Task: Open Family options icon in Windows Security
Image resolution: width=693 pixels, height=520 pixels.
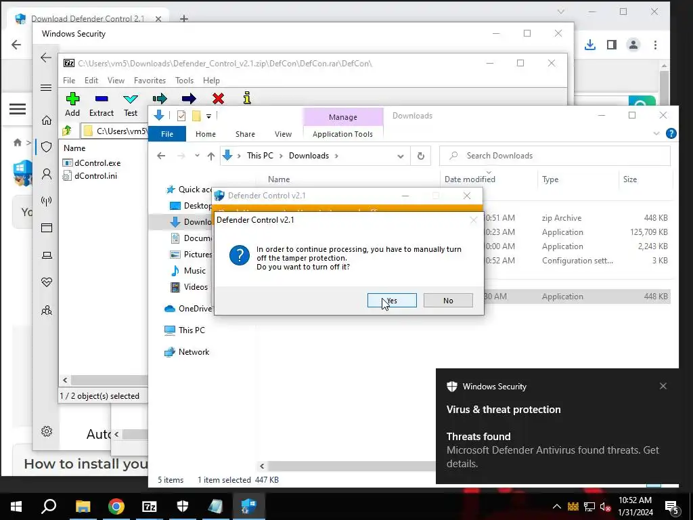Action: (x=47, y=310)
